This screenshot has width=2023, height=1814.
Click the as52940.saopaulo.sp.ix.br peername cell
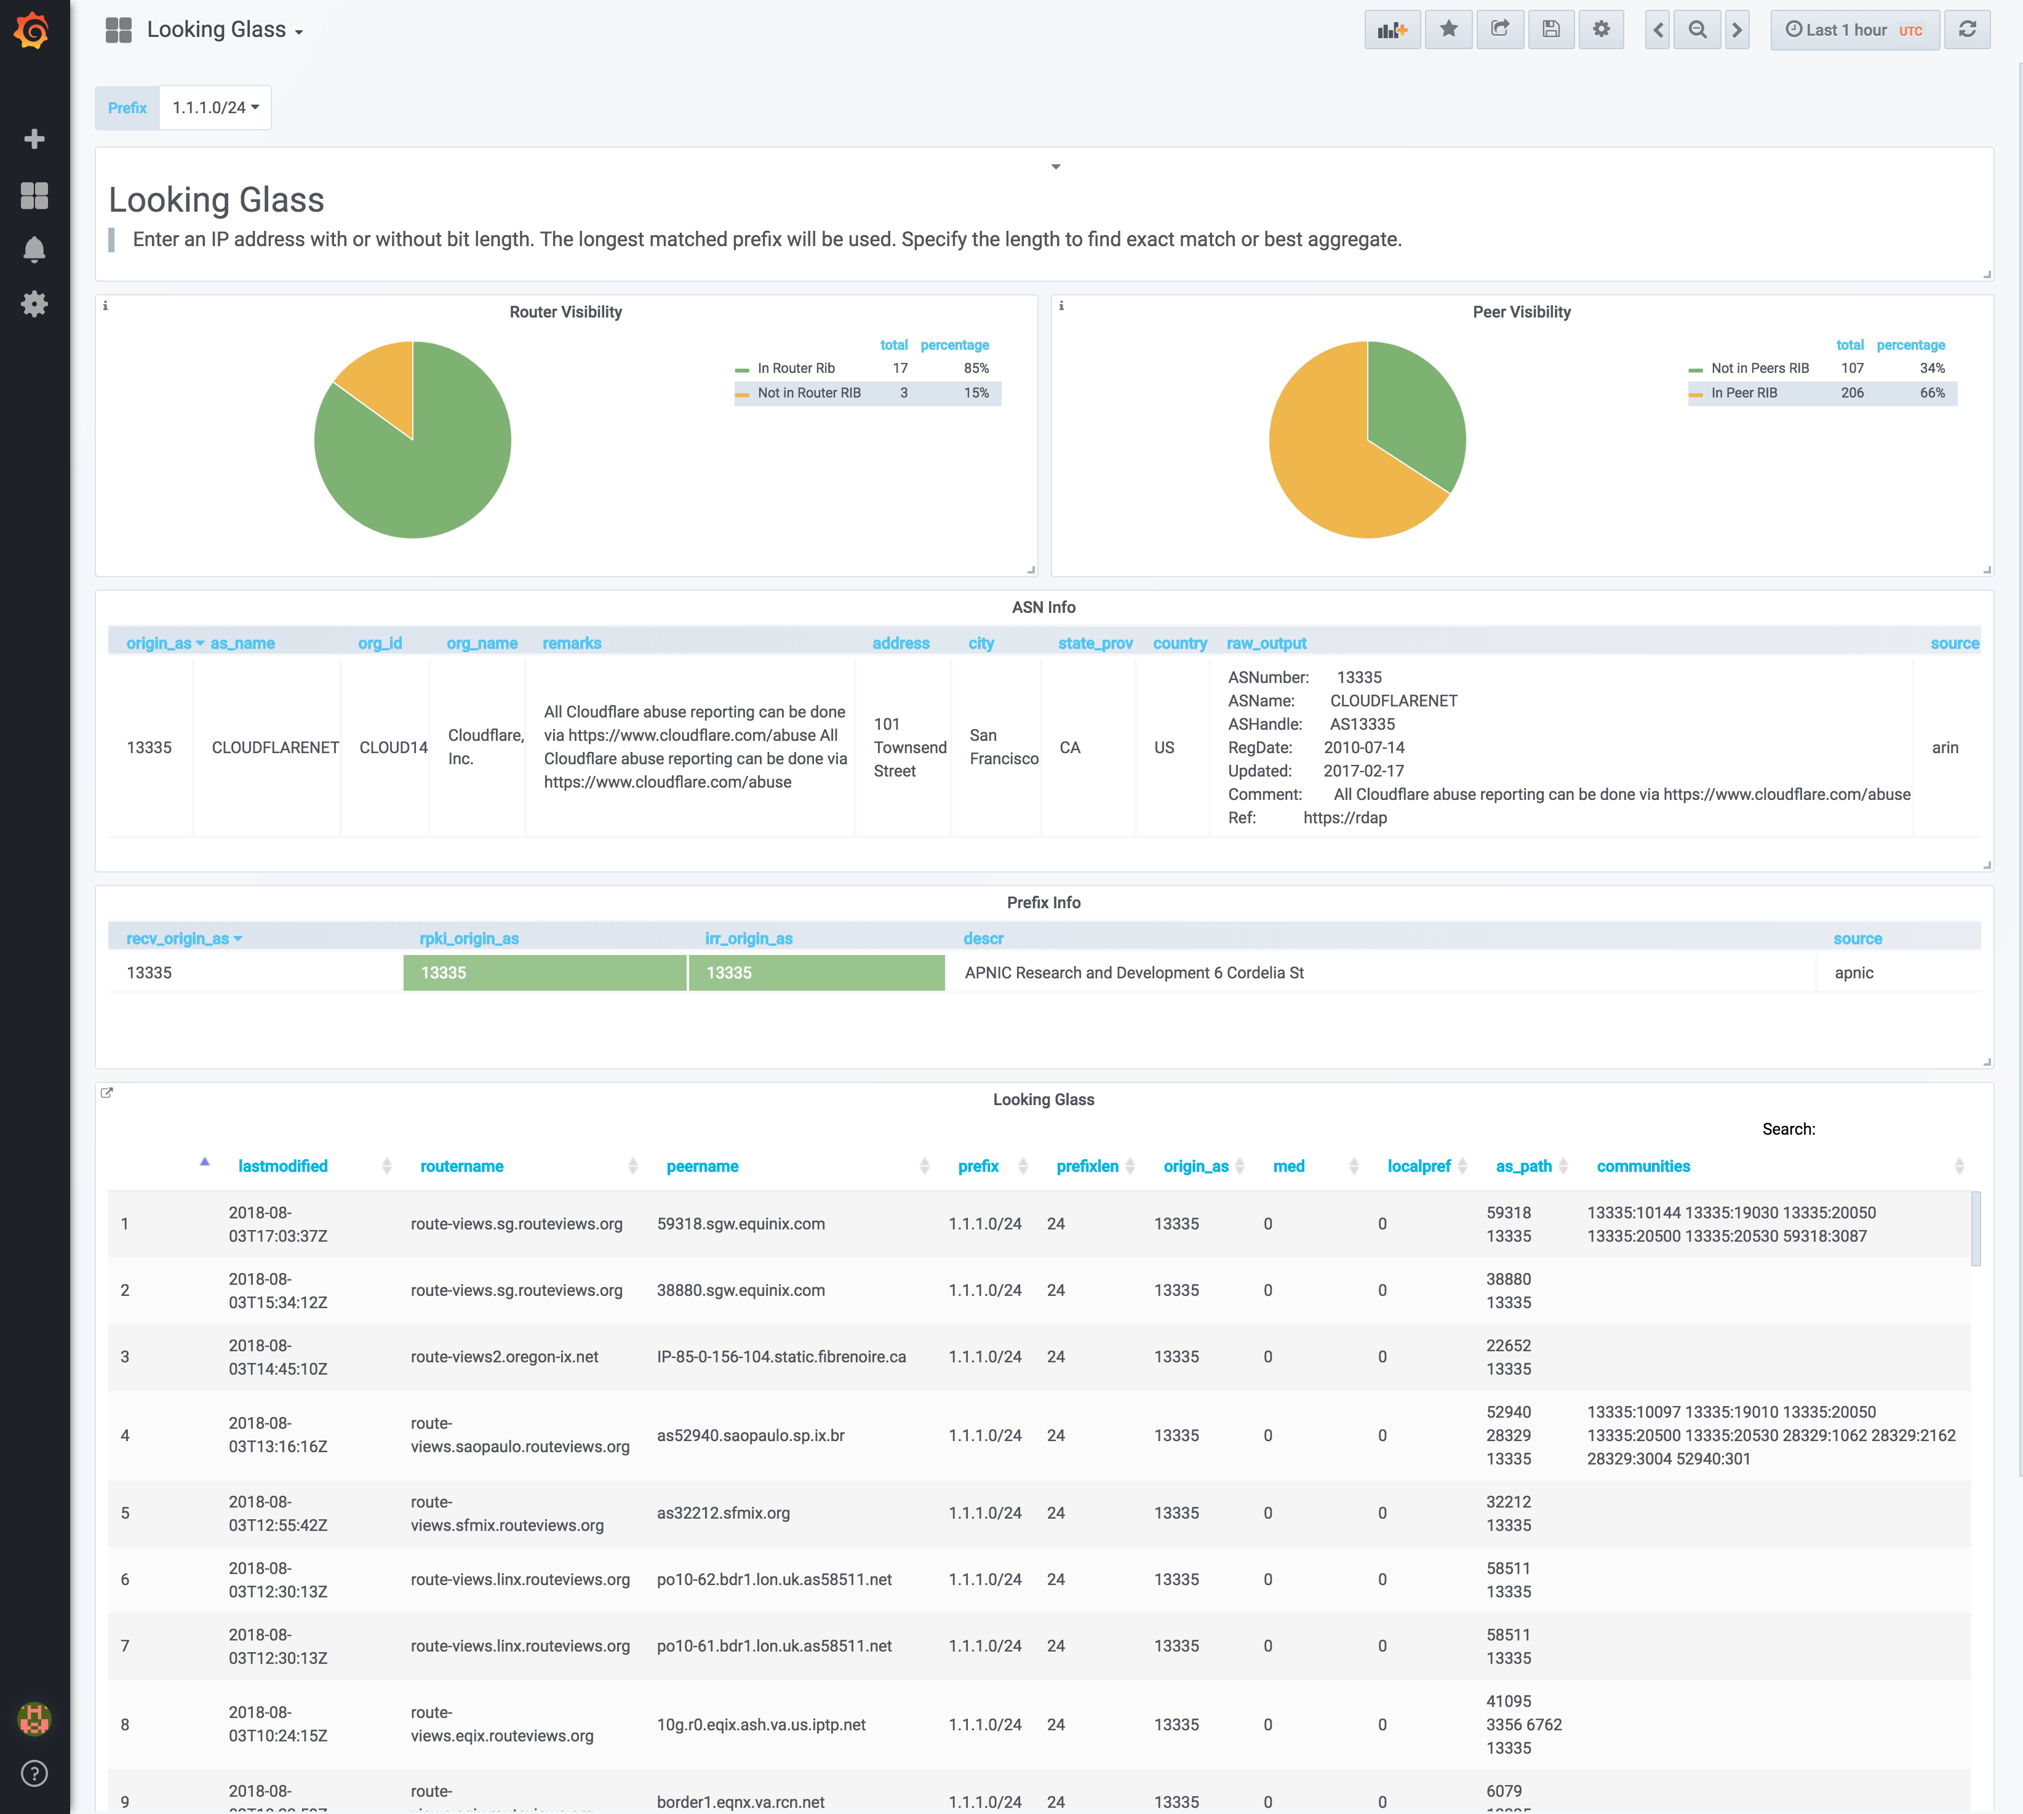tap(751, 1435)
